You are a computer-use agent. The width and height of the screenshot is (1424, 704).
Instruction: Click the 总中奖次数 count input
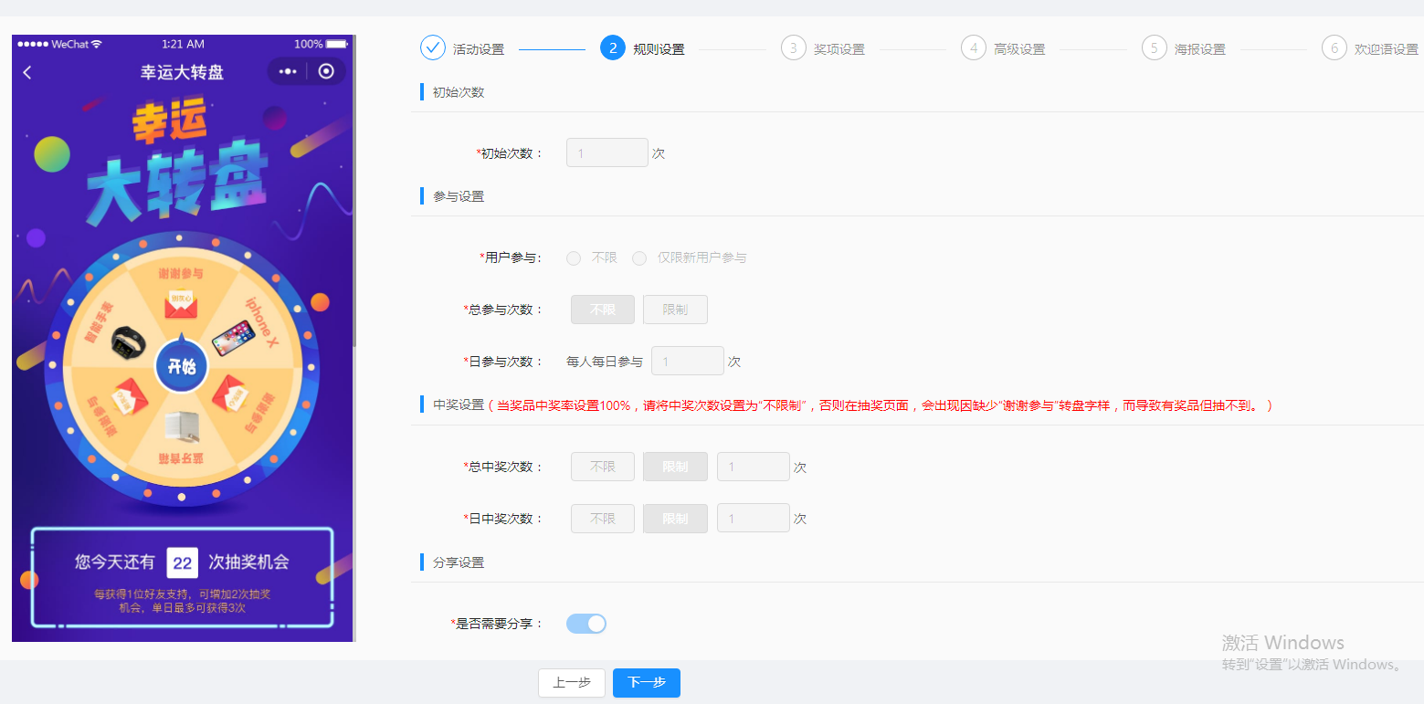pos(754,467)
